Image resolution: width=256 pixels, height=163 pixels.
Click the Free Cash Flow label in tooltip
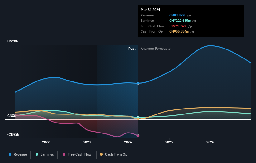(x=152, y=26)
